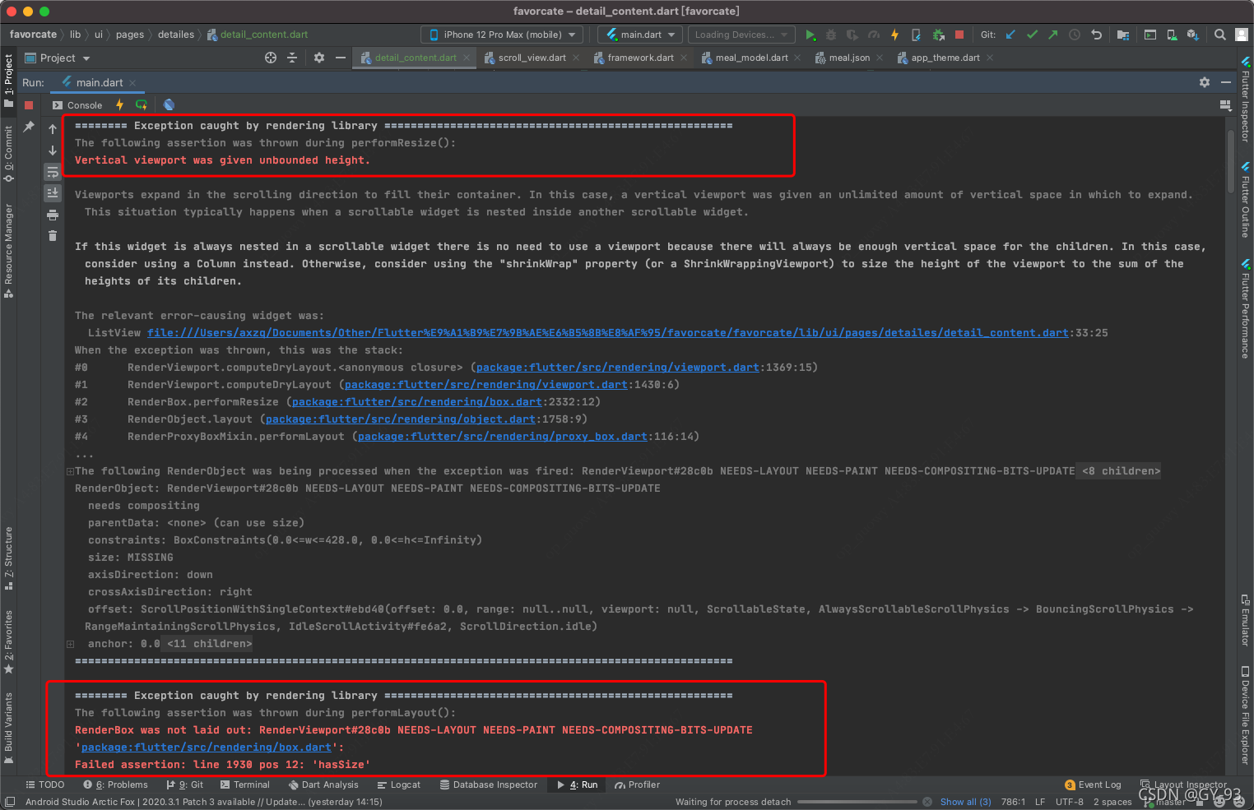Open viewport.dart link in stack frame #0
The width and height of the screenshot is (1254, 810).
click(617, 368)
